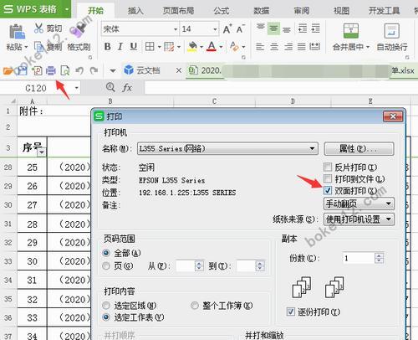Screen dimensions: 418x340
Task: Click the Auto Wrap text icon
Action: 391,31
